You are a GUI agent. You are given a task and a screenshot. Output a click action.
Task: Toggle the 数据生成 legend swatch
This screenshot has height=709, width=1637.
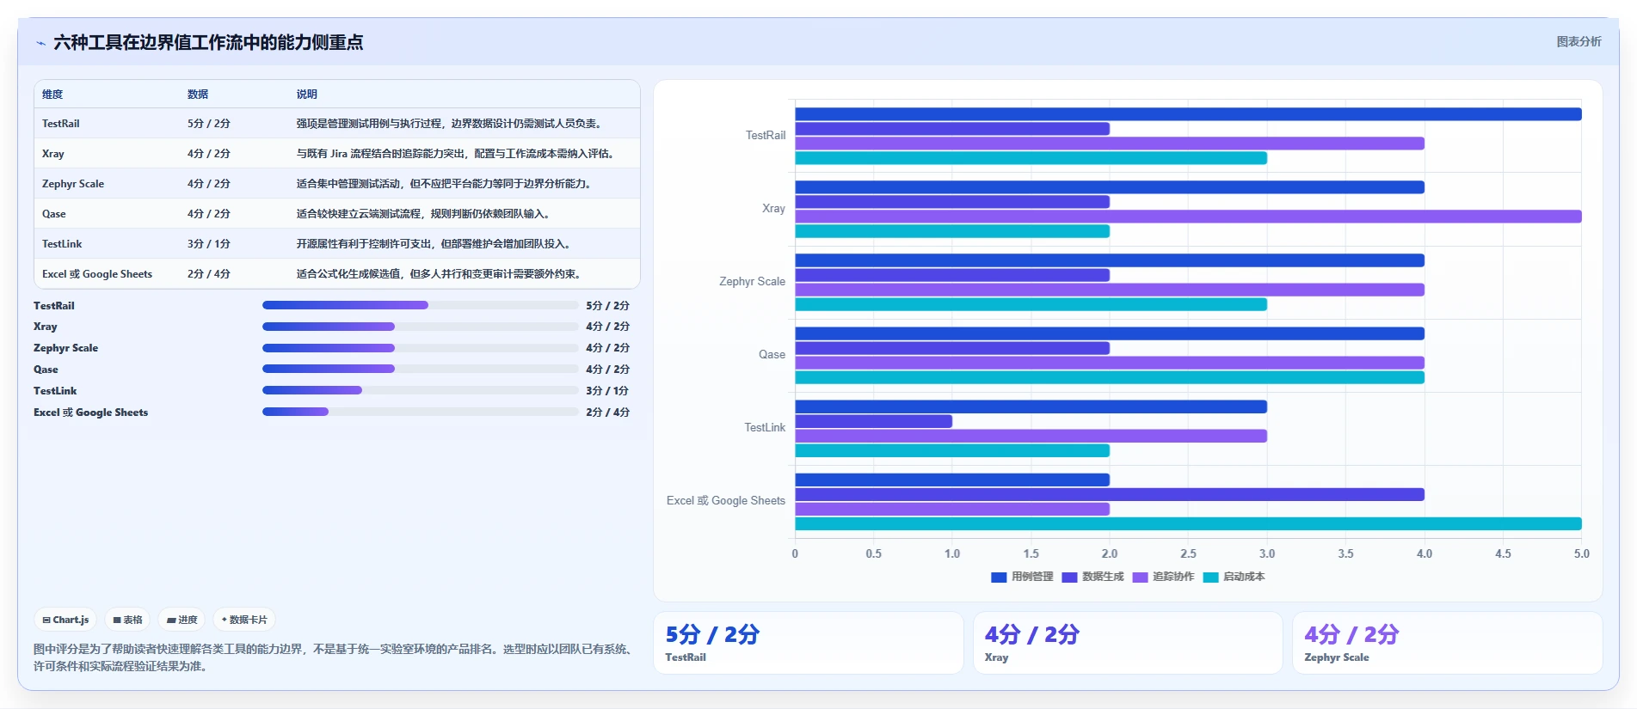click(x=1069, y=578)
